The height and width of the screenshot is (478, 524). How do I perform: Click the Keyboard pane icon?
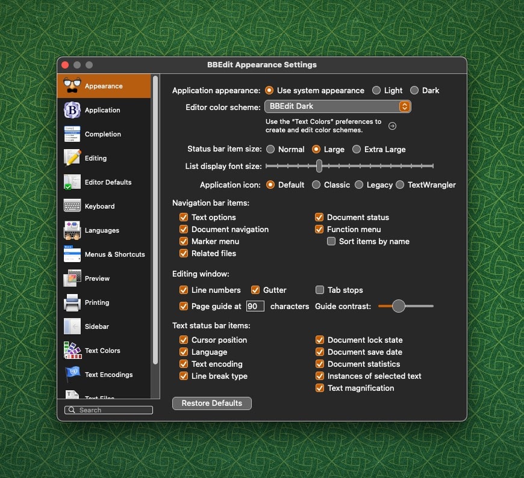(72, 206)
